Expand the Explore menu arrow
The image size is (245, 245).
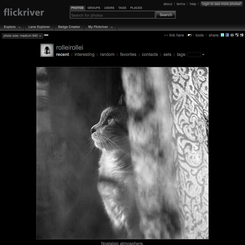click(19, 27)
